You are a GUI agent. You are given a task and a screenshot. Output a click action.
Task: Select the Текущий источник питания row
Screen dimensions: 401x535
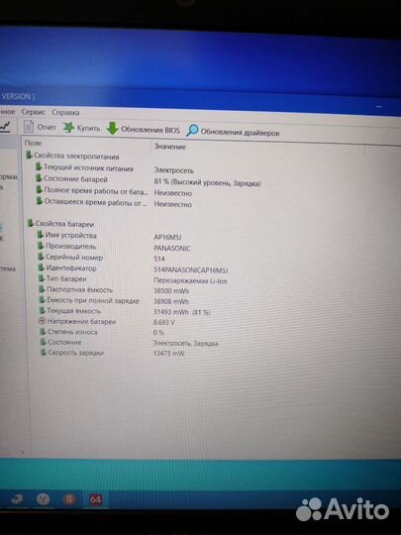(84, 167)
